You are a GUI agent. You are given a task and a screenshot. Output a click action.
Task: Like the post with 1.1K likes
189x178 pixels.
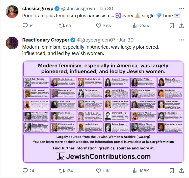click(103, 171)
